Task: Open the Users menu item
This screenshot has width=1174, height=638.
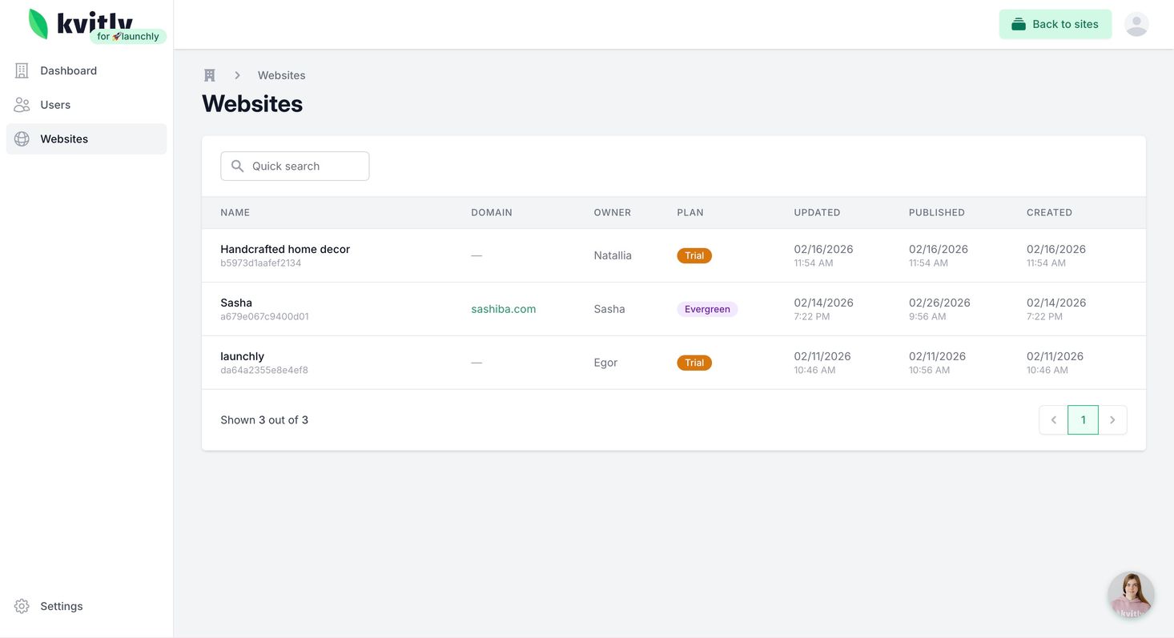Action: pos(55,105)
